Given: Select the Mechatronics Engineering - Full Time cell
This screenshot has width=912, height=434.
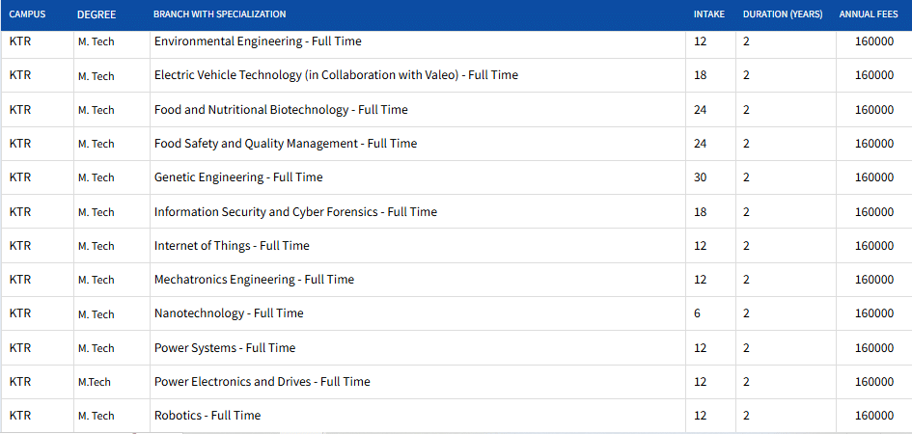Looking at the screenshot, I should coord(254,280).
